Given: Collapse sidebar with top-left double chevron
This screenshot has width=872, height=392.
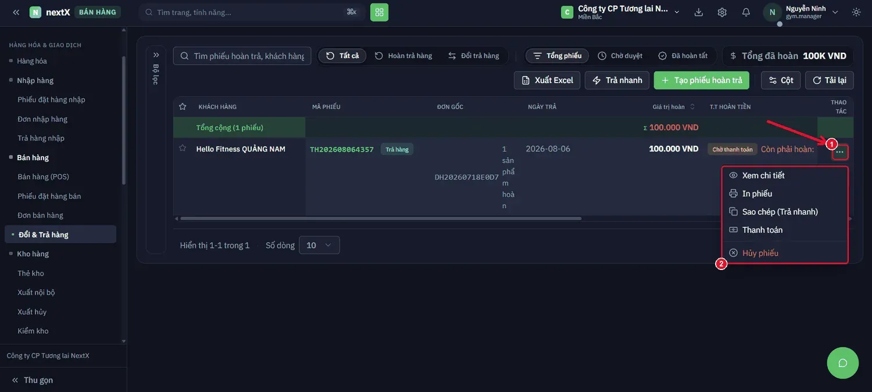Looking at the screenshot, I should pos(16,12).
